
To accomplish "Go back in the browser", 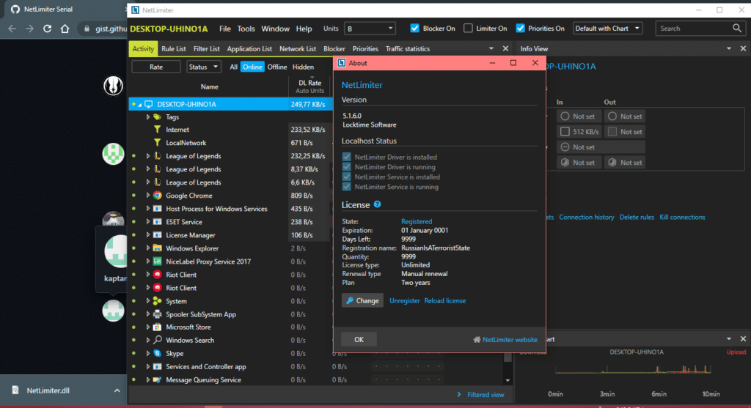I will coord(12,29).
